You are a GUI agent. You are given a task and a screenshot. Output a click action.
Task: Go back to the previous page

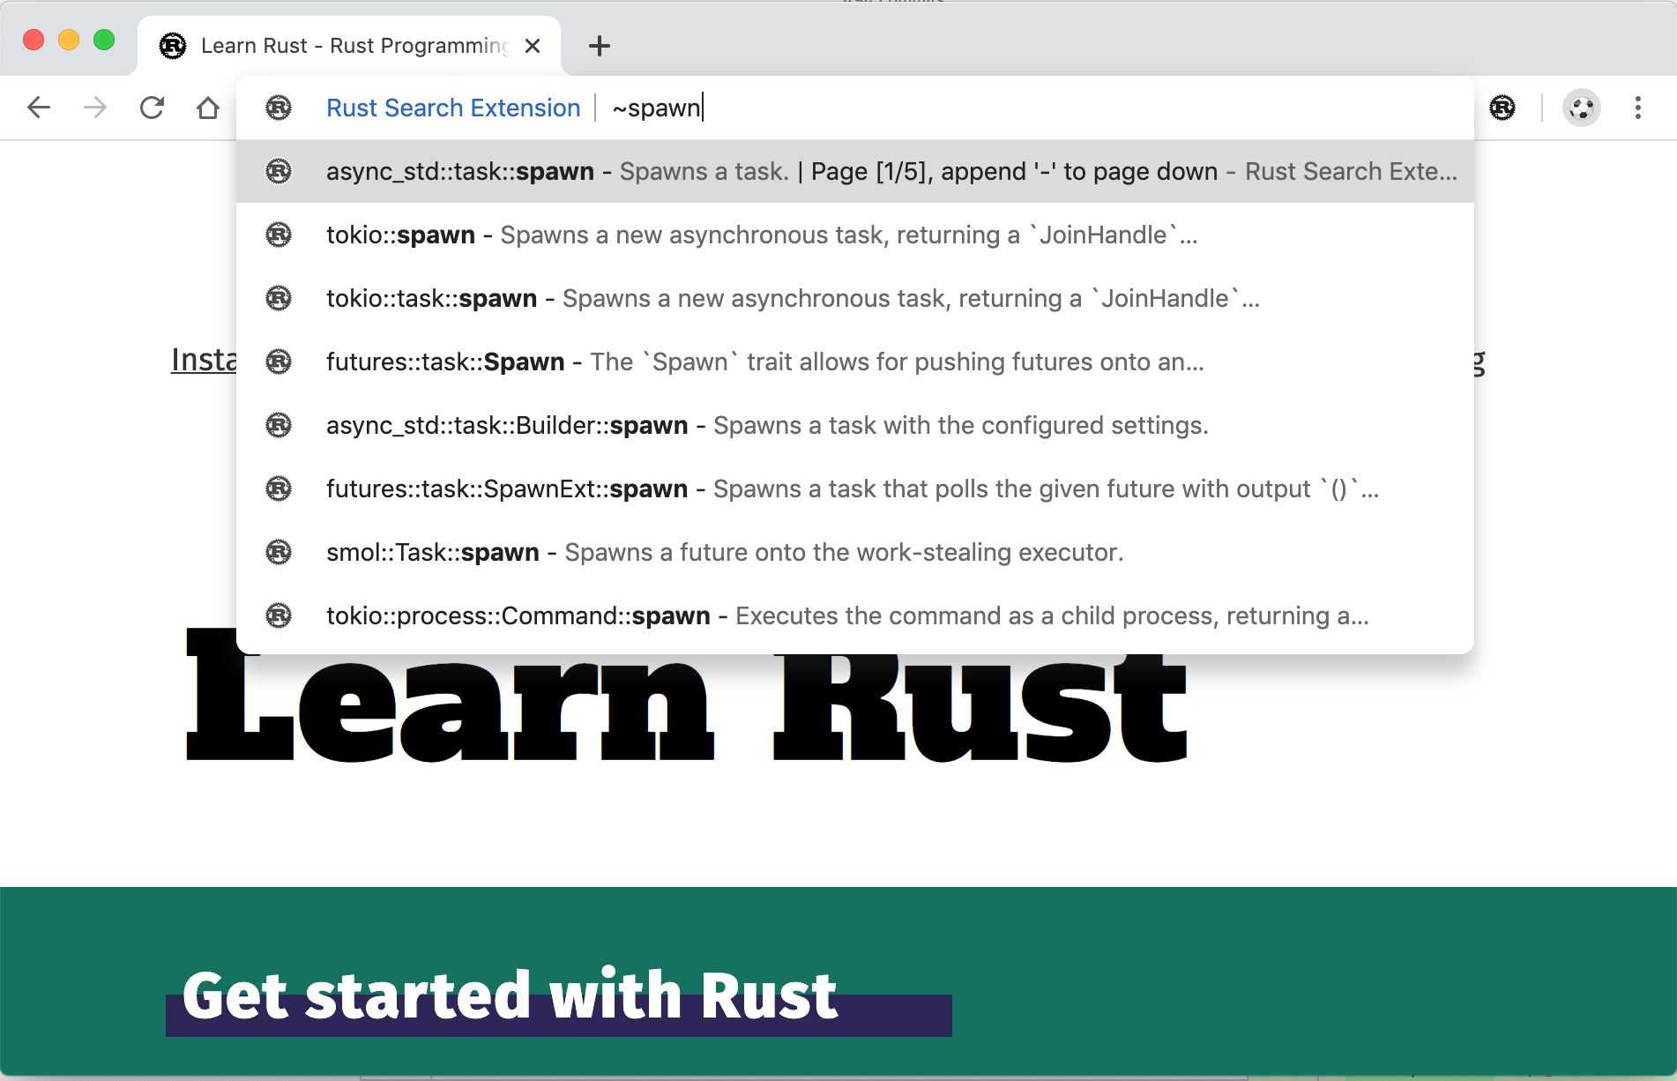coord(39,108)
